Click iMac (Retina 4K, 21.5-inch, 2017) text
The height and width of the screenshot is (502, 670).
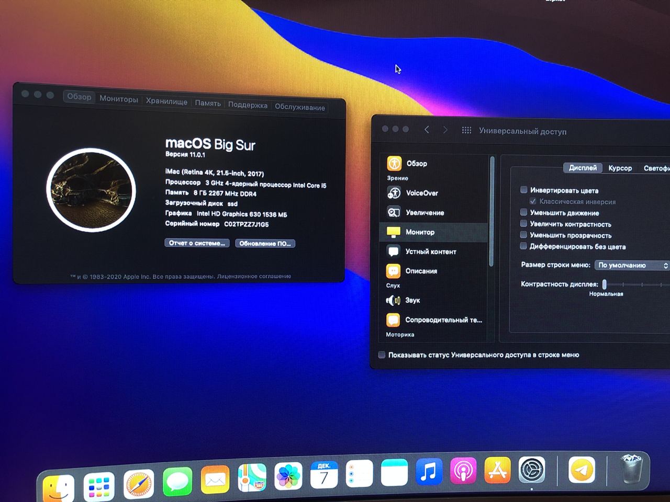pyautogui.click(x=215, y=173)
